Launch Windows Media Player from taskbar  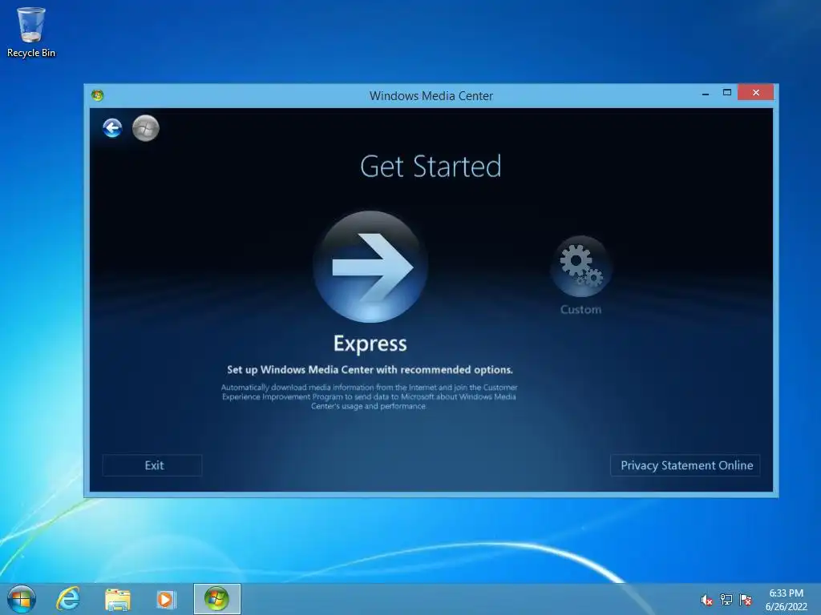click(165, 599)
